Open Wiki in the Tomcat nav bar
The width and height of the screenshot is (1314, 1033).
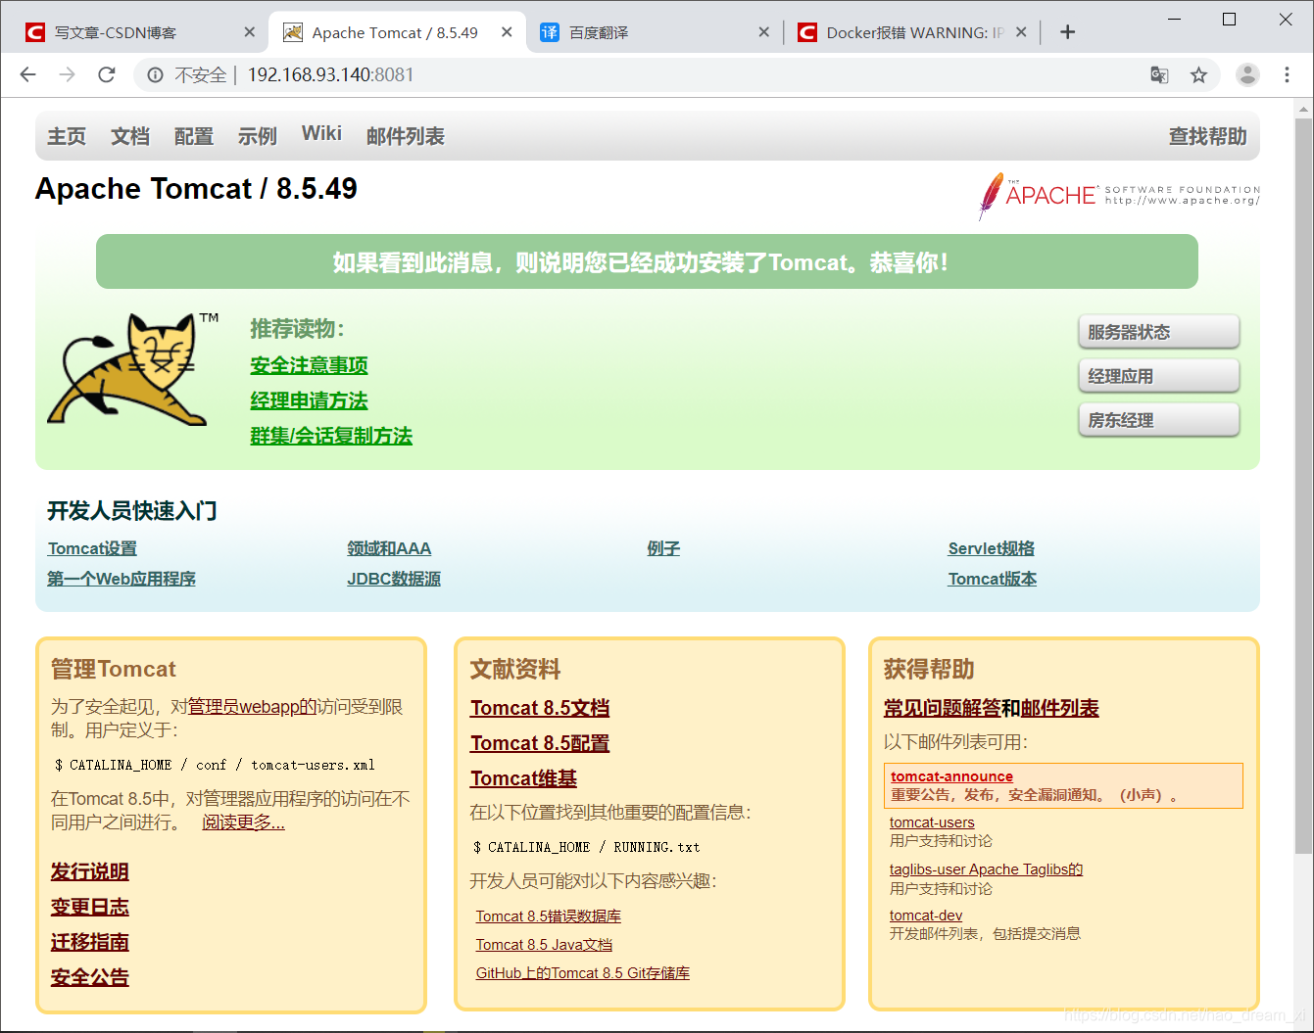click(321, 134)
